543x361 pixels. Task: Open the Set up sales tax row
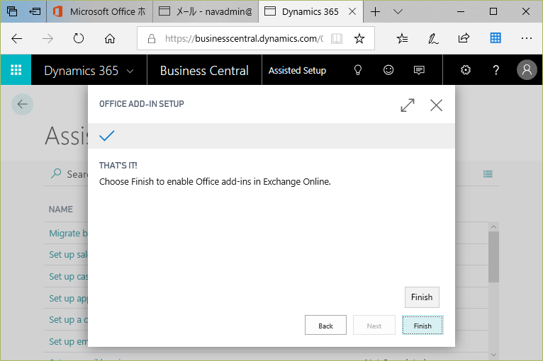[x=68, y=255]
